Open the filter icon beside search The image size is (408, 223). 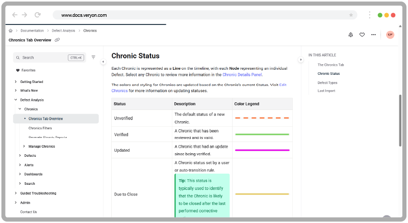pos(93,58)
